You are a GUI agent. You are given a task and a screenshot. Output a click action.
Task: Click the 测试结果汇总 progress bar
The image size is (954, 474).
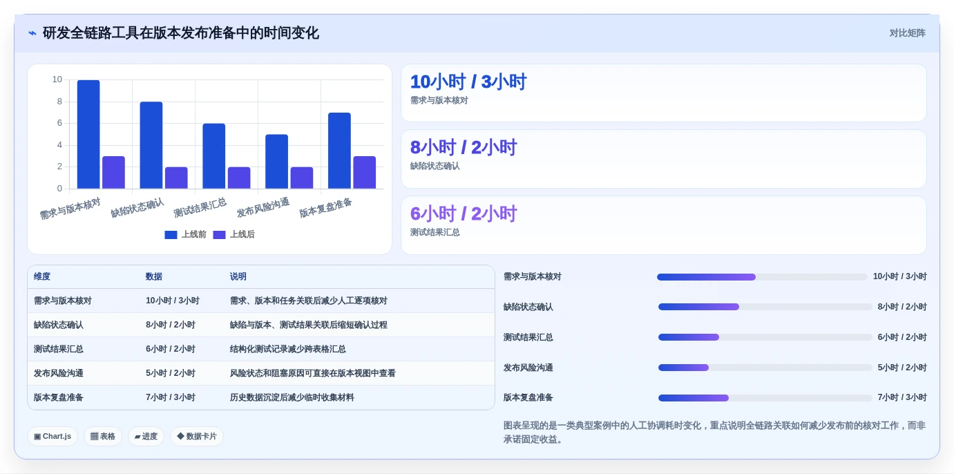pyautogui.click(x=765, y=337)
